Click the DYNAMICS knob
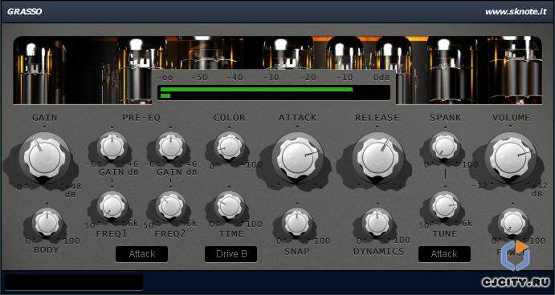The image size is (555, 295). pos(377,223)
